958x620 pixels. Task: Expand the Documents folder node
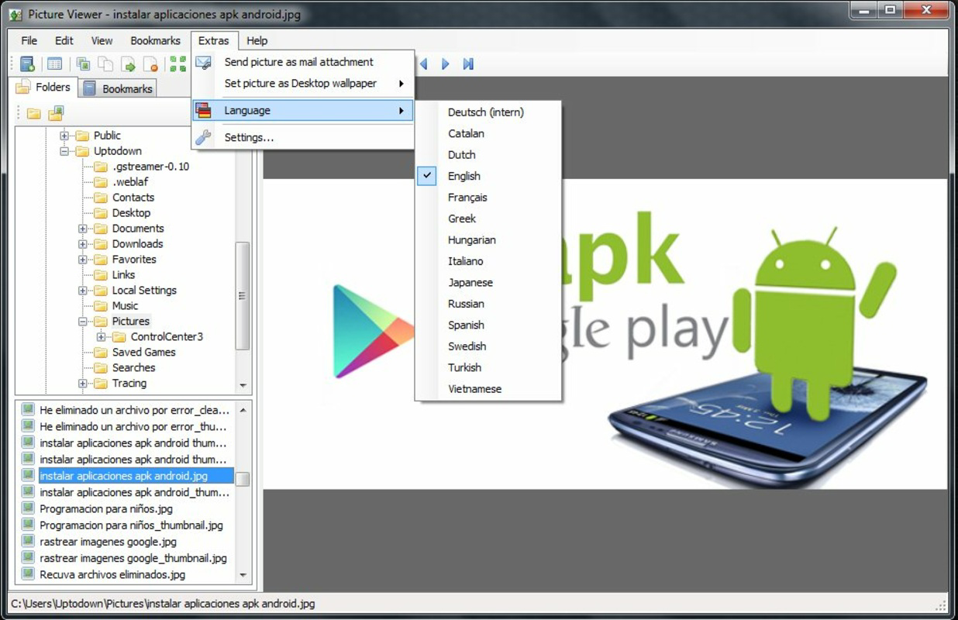point(83,229)
